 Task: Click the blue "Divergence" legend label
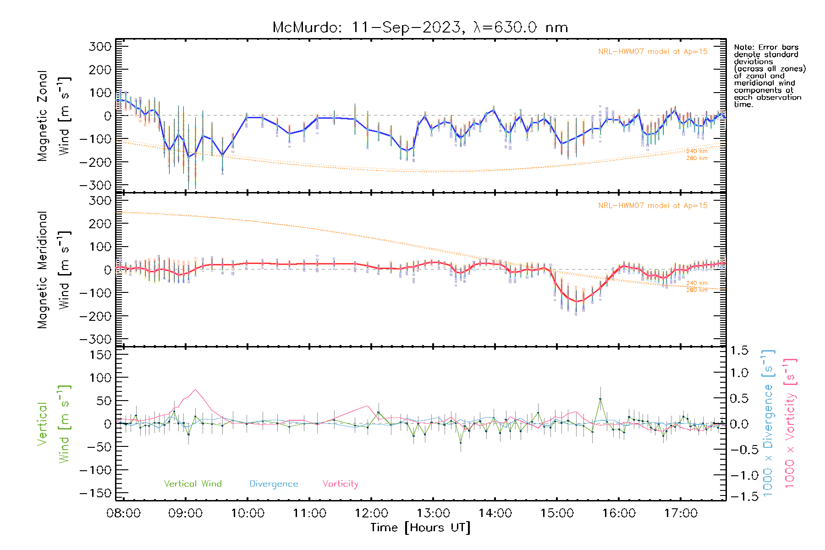(274, 484)
